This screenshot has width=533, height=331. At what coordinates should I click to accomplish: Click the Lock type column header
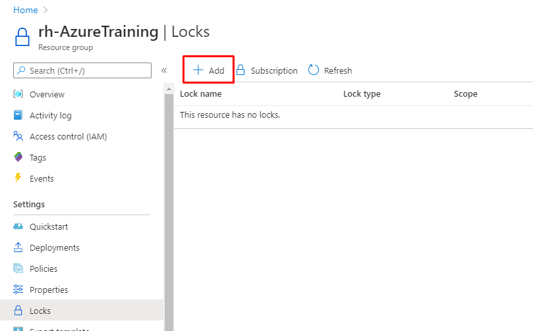[362, 94]
